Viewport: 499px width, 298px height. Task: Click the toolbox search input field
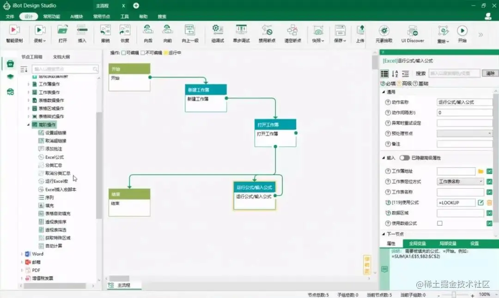65,69
